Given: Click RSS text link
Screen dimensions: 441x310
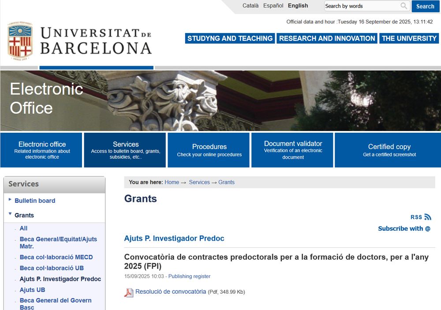Looking at the screenshot, I should pos(416,217).
